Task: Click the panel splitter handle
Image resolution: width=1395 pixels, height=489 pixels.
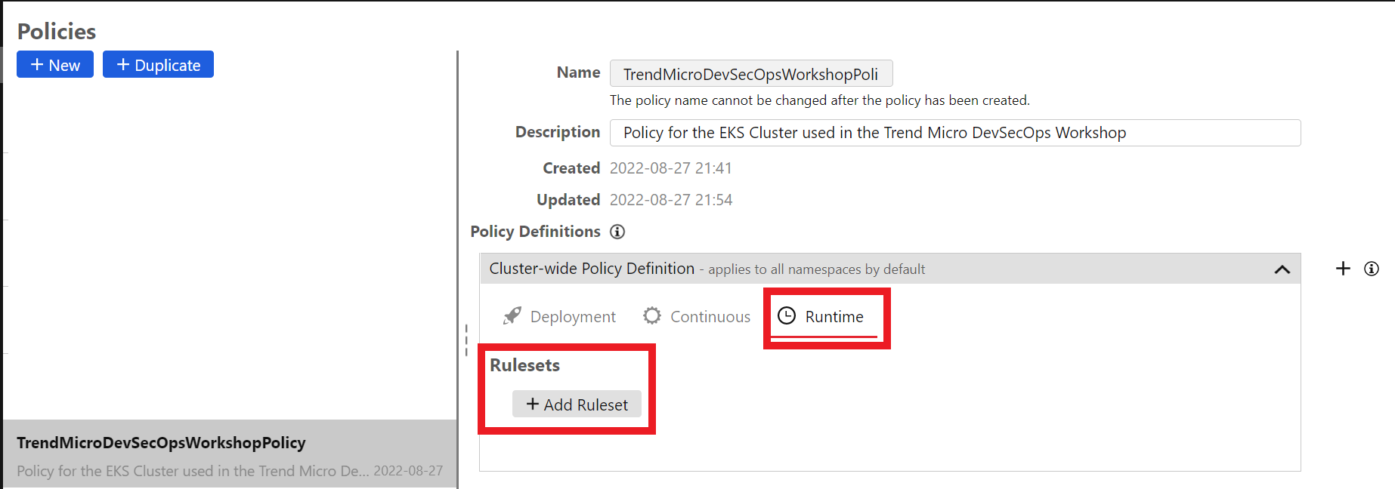Action: coord(466,340)
